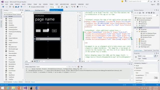
Task: Select Windows Phone reference in Solution Explorer
Action: 147,37
